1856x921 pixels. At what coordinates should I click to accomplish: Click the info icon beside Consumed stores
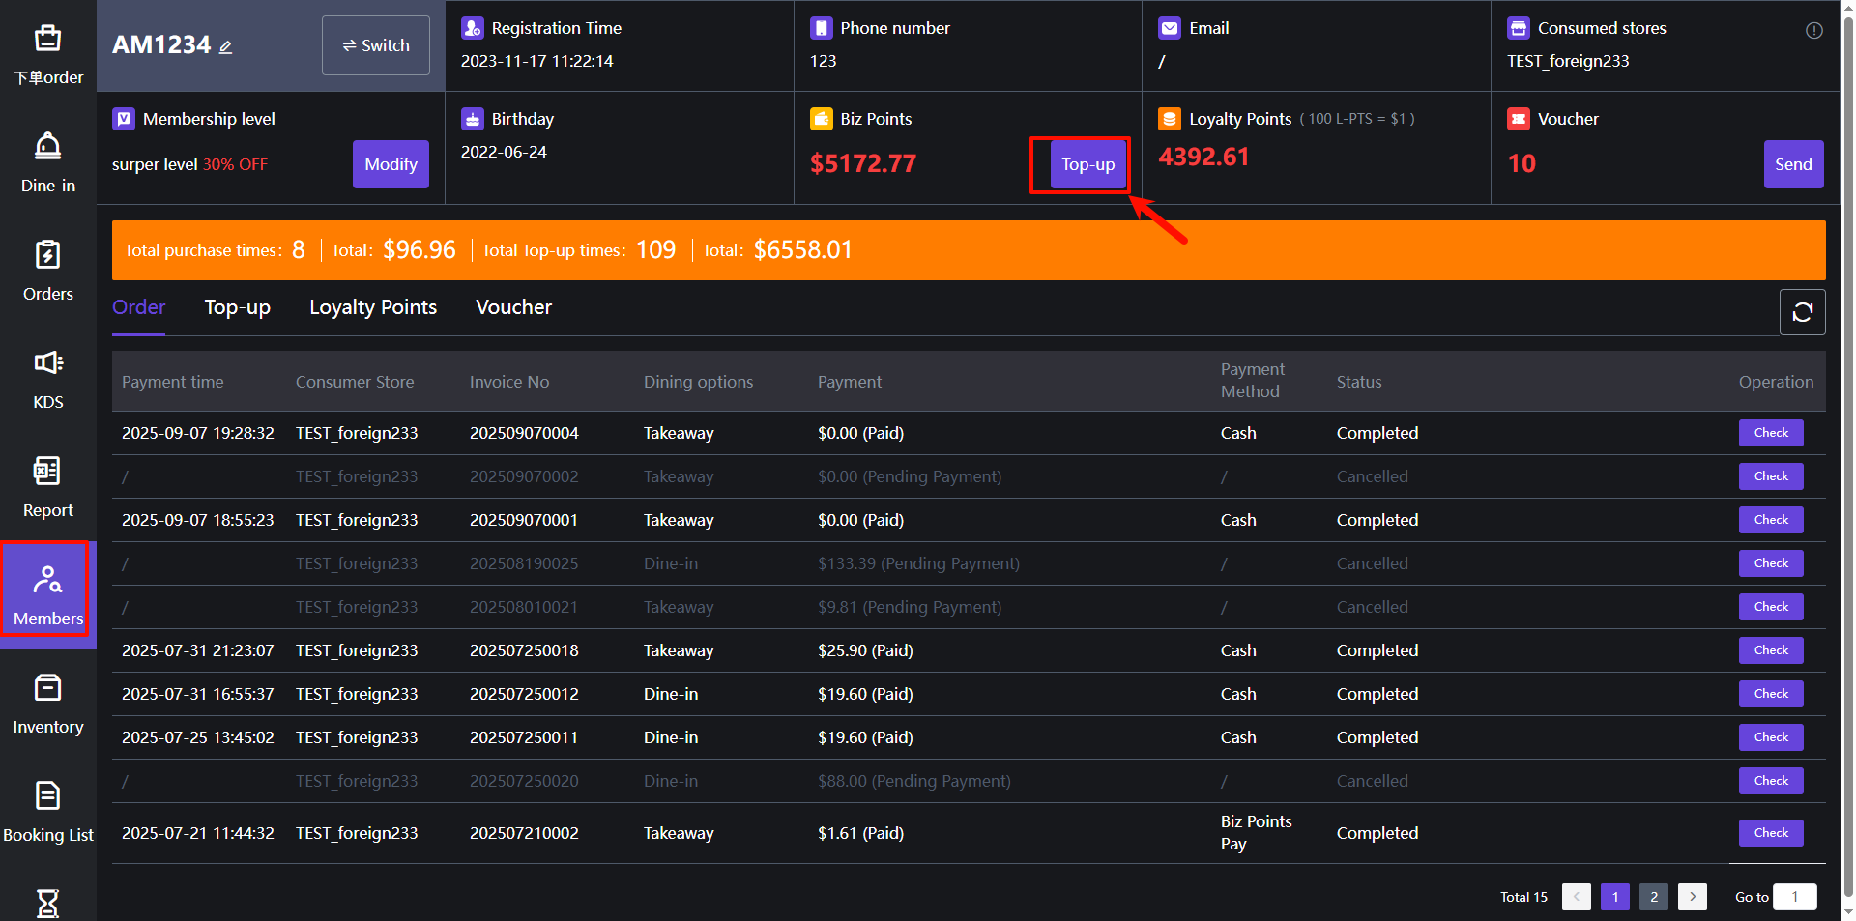1813,30
